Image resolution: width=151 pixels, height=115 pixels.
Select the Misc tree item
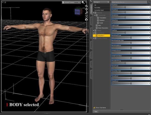[x=100, y=25]
